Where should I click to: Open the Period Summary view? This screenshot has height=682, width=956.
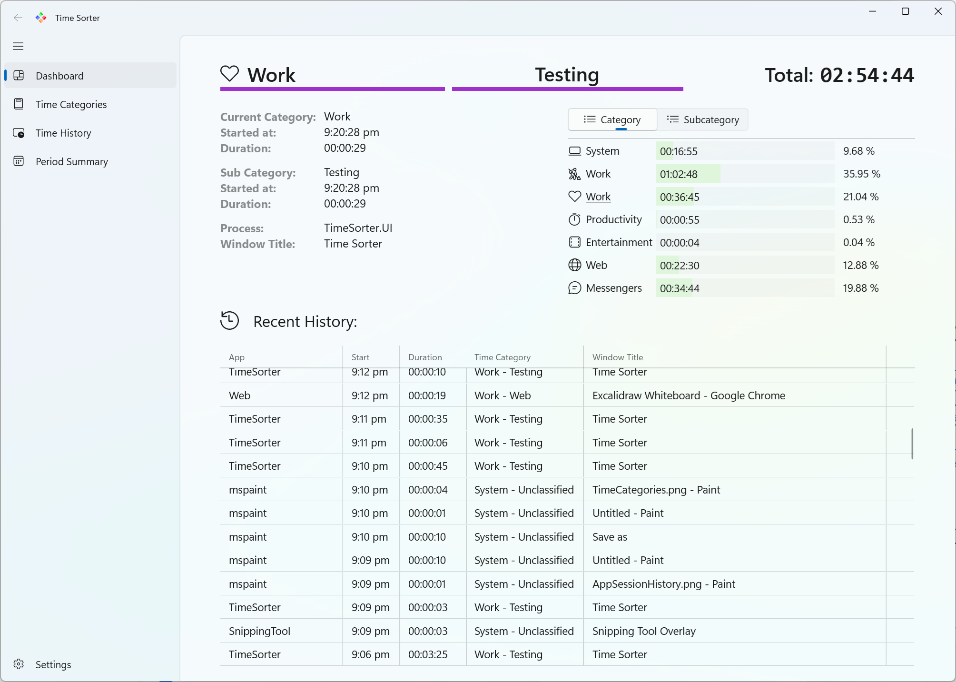click(72, 161)
